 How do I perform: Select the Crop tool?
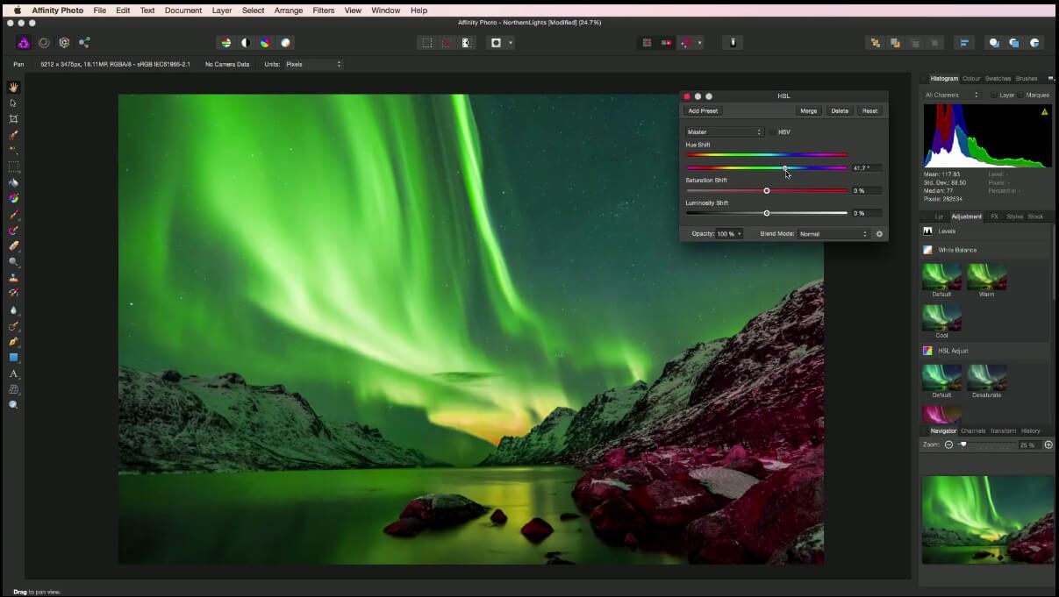point(13,118)
